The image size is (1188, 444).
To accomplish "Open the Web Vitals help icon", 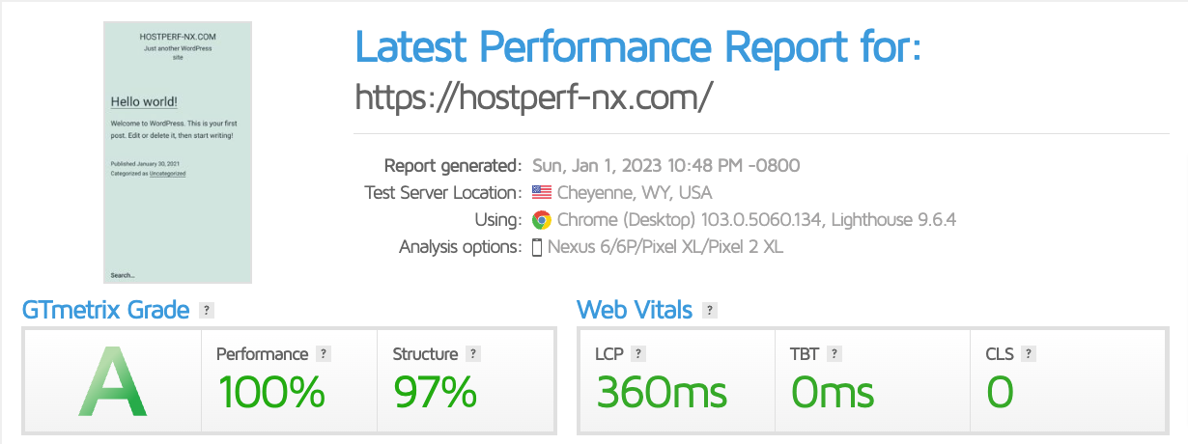I will [710, 310].
